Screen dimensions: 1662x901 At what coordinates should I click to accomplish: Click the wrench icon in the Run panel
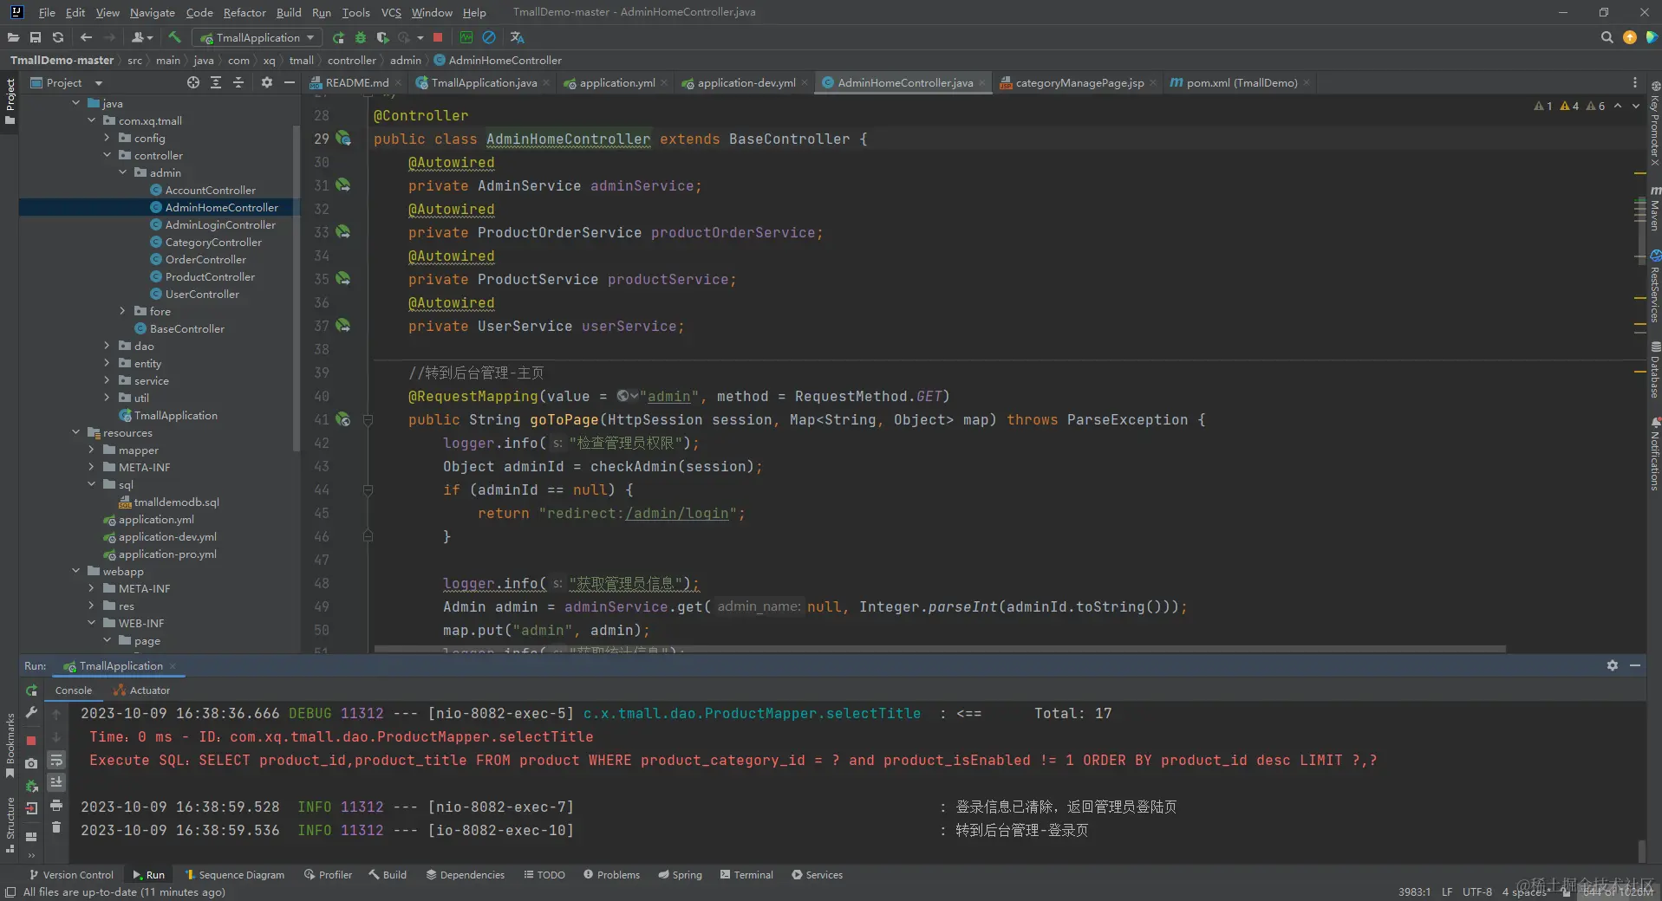(x=31, y=712)
